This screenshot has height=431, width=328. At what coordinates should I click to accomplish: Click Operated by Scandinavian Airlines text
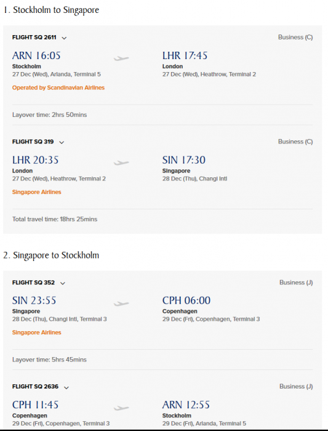[58, 87]
